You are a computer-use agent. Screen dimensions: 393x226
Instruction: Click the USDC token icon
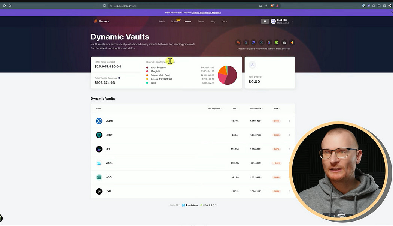pyautogui.click(x=99, y=121)
